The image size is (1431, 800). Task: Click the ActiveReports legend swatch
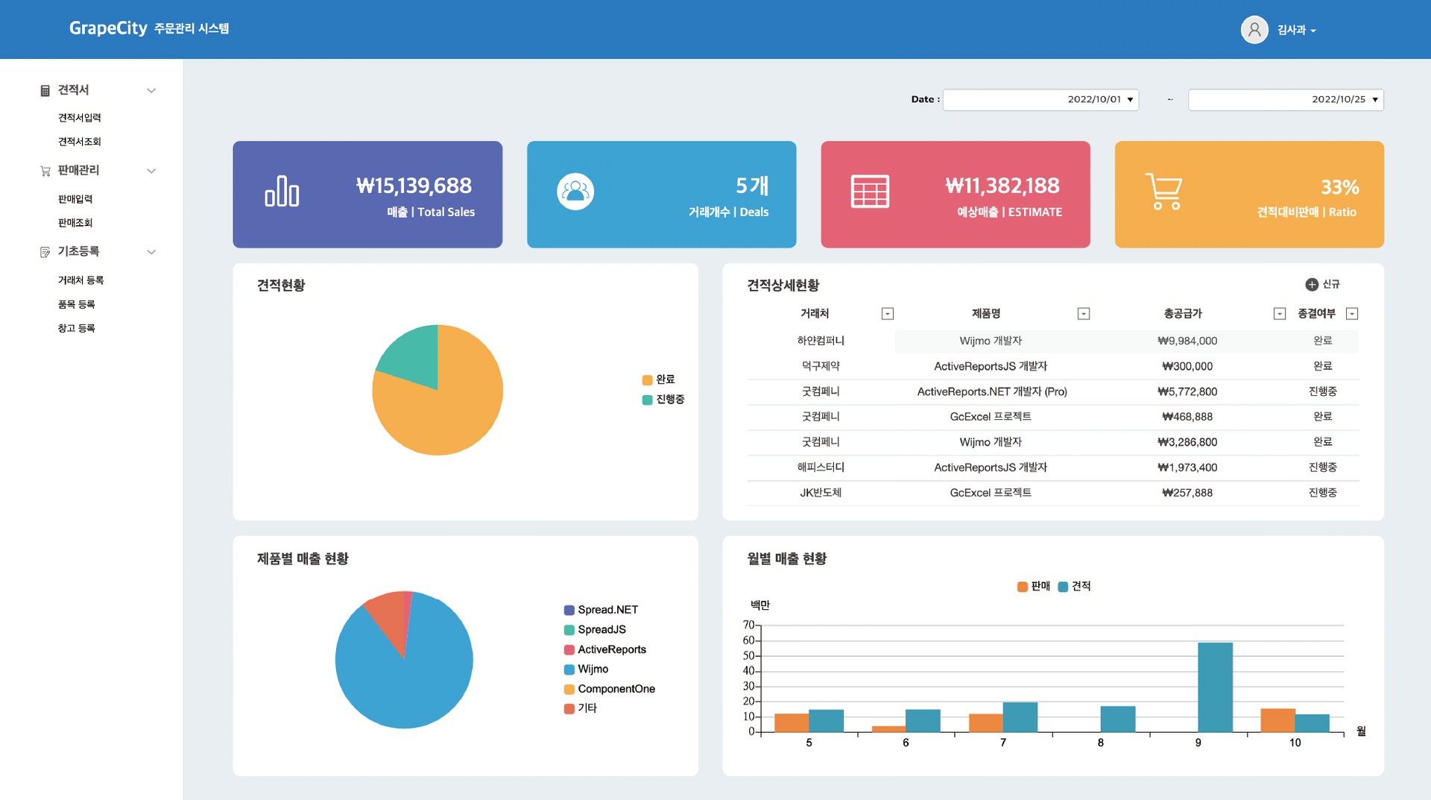pyautogui.click(x=569, y=650)
